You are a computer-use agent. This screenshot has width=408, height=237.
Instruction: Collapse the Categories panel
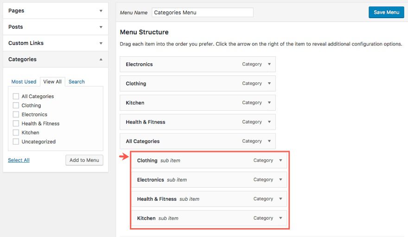[x=101, y=59]
